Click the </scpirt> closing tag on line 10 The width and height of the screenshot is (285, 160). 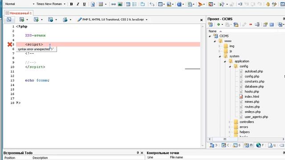point(35,67)
